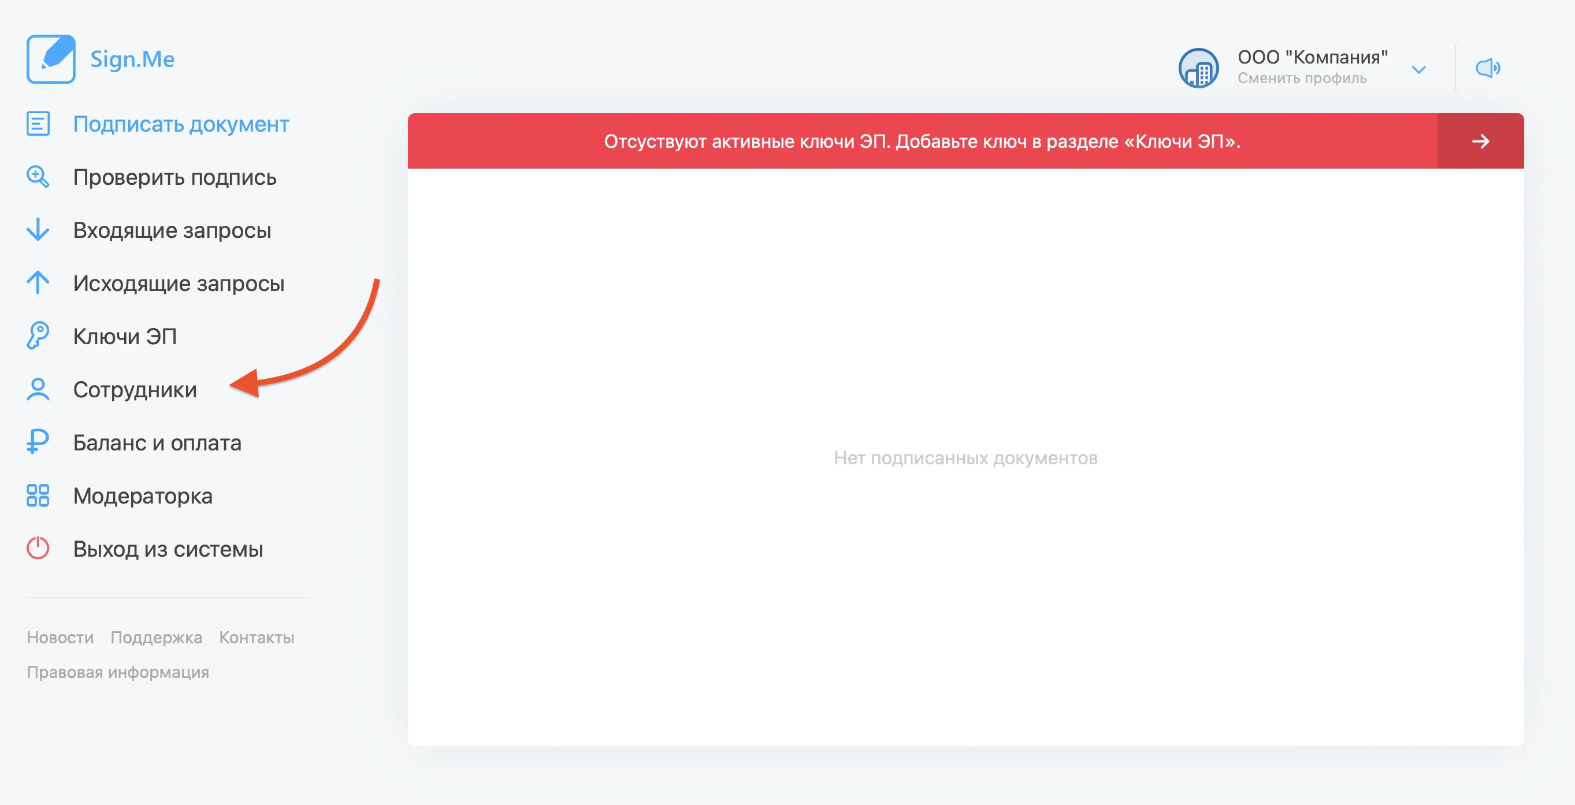Screen dimensions: 1575x805
Task: Click the down-arrow icon for incoming requests
Action: tap(38, 230)
